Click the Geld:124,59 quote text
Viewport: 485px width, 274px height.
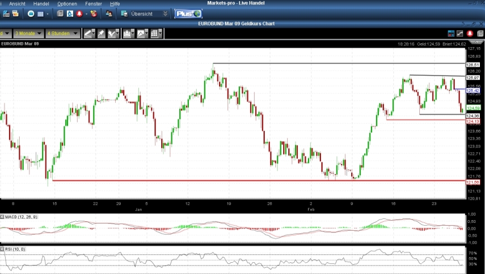[x=428, y=44]
